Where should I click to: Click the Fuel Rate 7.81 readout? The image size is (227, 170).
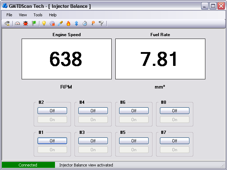[160, 59]
